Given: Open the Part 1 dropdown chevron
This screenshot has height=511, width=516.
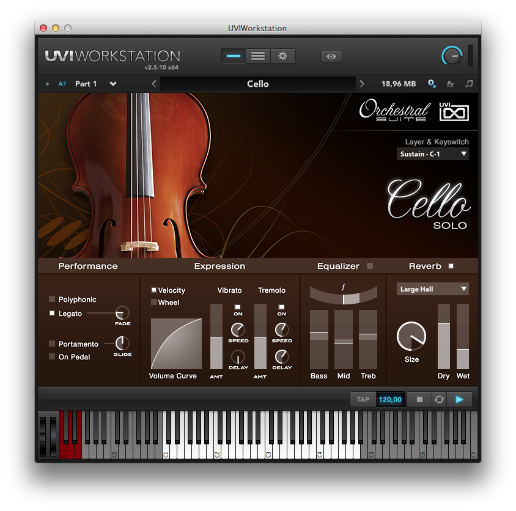Looking at the screenshot, I should [x=113, y=84].
